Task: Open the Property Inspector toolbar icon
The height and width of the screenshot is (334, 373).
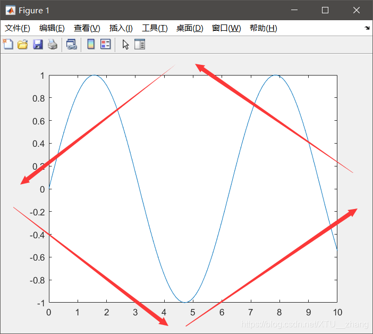Action: click(140, 44)
